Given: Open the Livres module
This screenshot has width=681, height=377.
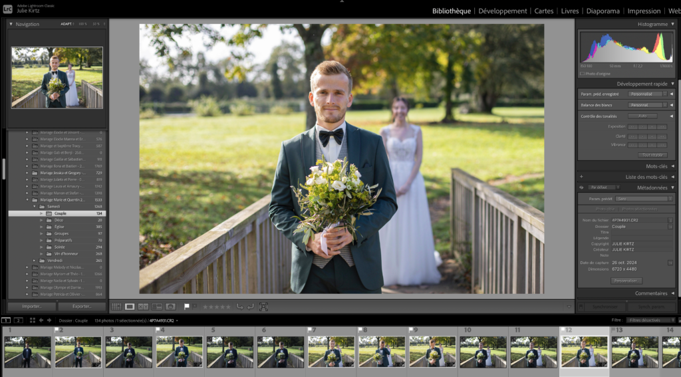Looking at the screenshot, I should [570, 11].
